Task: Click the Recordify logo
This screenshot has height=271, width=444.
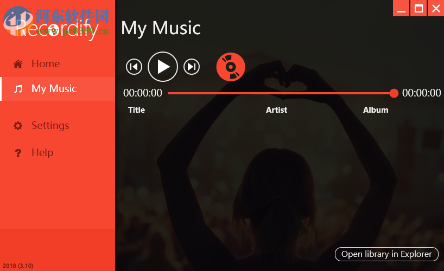Action: 56,27
